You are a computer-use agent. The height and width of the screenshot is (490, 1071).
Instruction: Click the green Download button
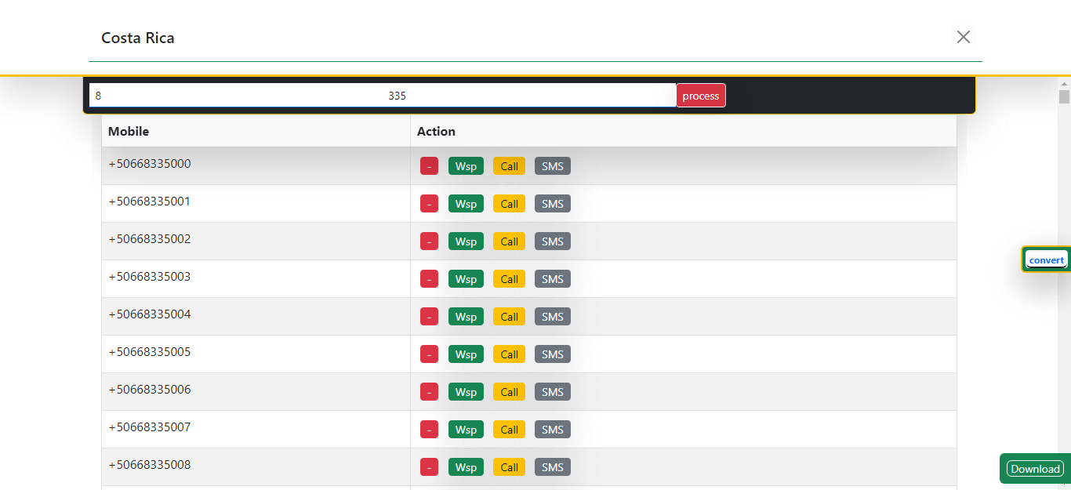pyautogui.click(x=1035, y=469)
